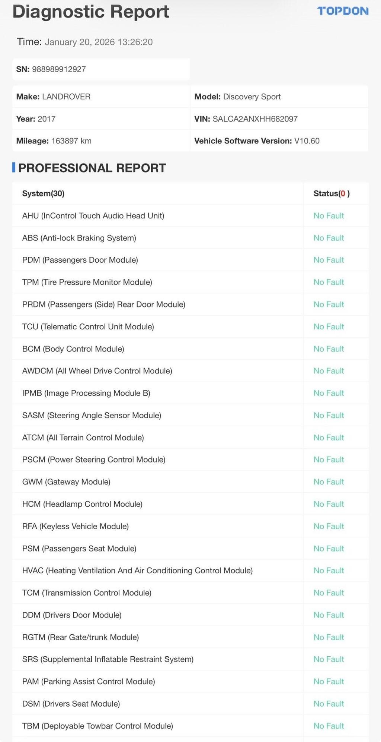Click the Mileage 163897 km cell
381x742 pixels.
coord(101,141)
